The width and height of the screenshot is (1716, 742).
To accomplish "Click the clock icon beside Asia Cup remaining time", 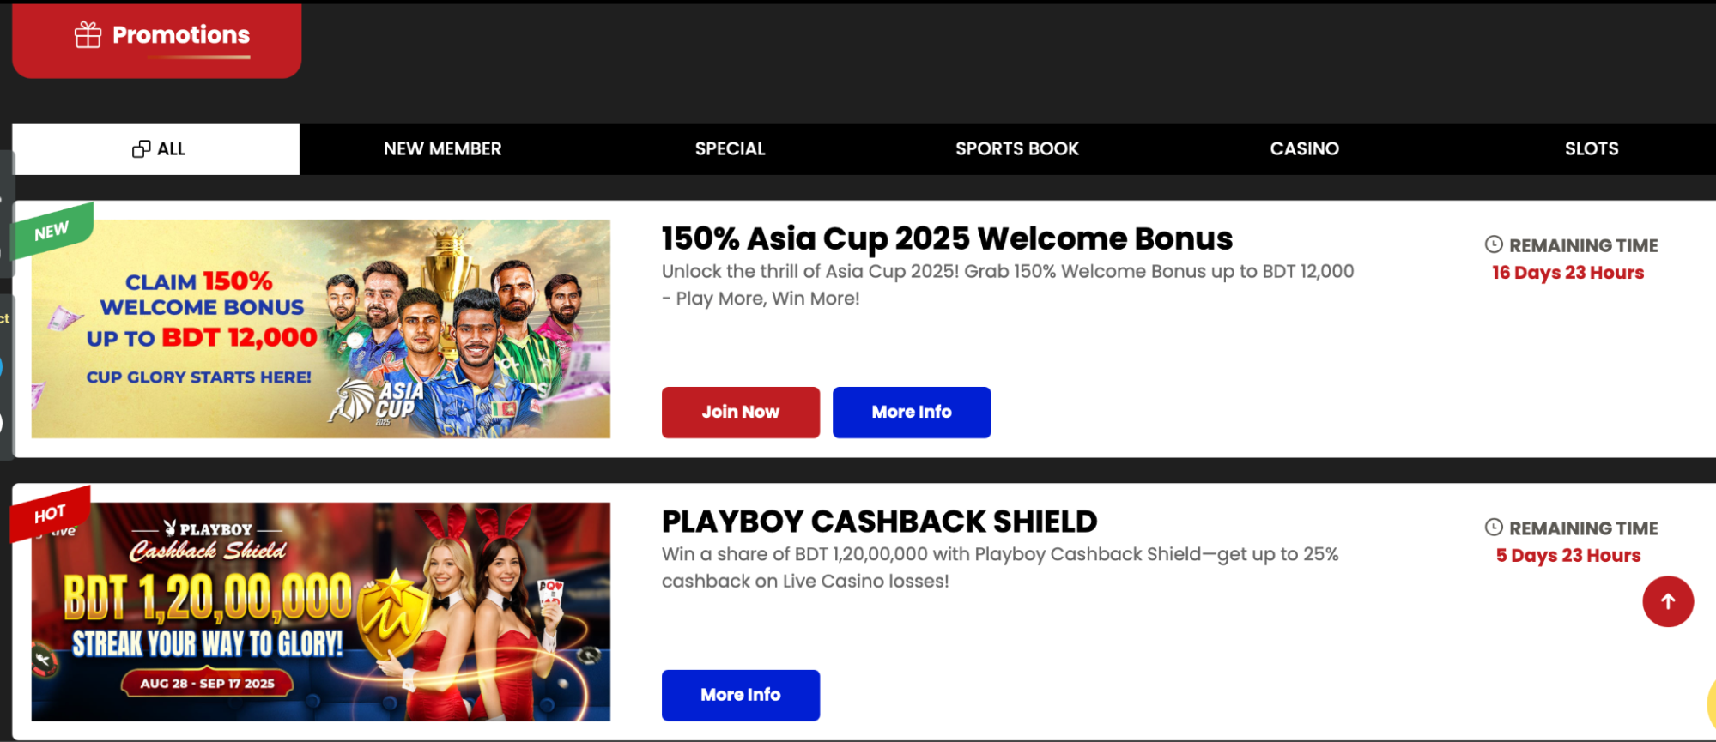I will click(1494, 245).
